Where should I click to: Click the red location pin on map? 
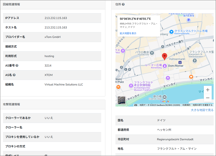(164, 57)
